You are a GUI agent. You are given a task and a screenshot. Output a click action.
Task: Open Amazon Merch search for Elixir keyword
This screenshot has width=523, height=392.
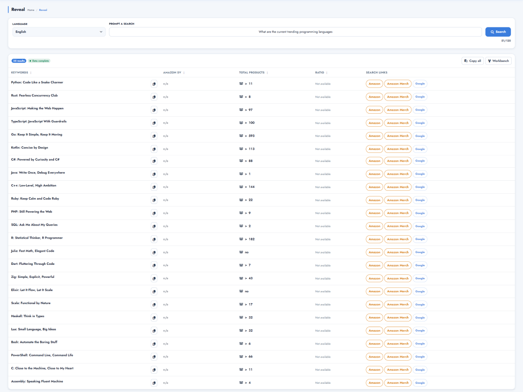point(398,291)
